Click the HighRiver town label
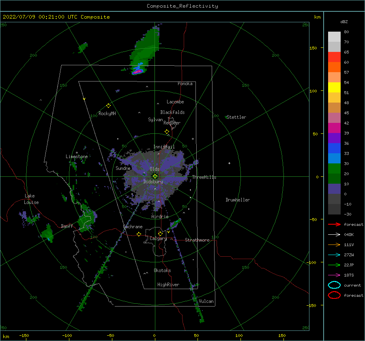This screenshot has height=341, width=365. [168, 285]
